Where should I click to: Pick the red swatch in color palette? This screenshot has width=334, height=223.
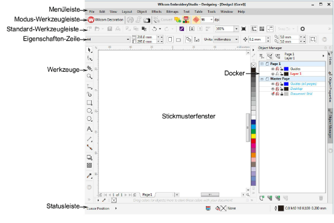[253, 141]
